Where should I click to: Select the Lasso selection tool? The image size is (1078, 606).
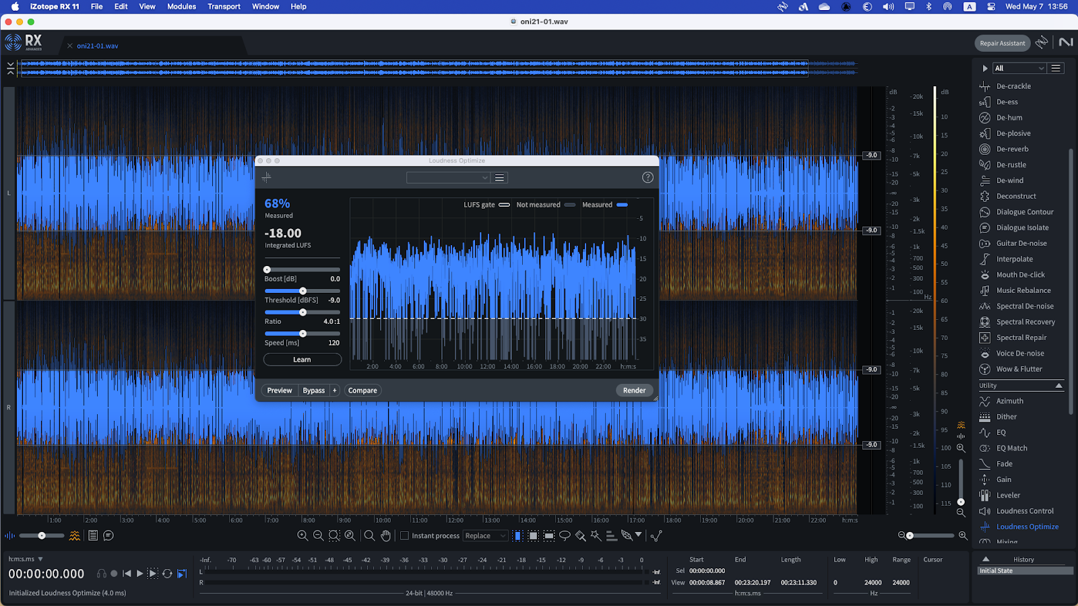(565, 536)
